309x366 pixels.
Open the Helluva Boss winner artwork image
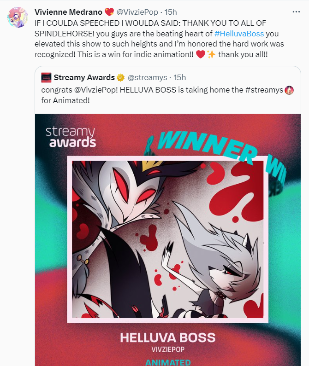tap(168, 239)
